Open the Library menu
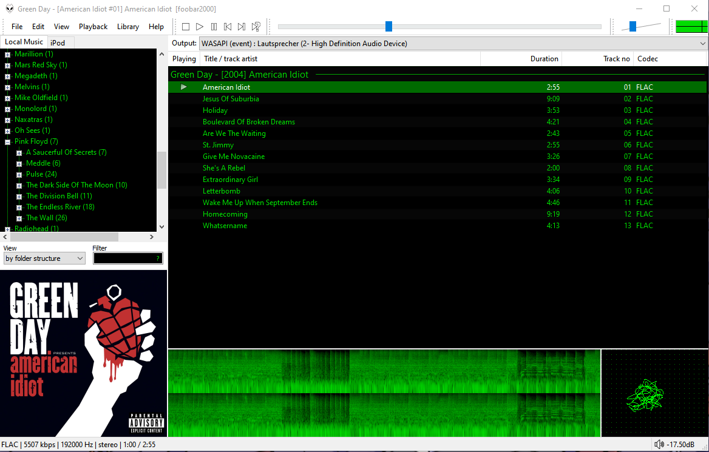This screenshot has width=709, height=452. [x=128, y=27]
